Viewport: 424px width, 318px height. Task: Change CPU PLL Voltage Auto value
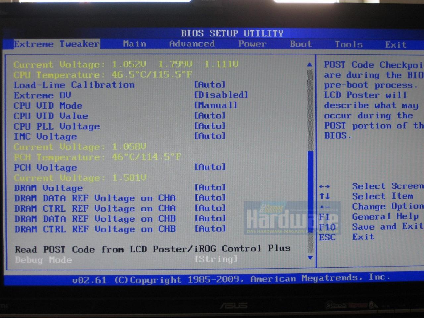pos(210,126)
